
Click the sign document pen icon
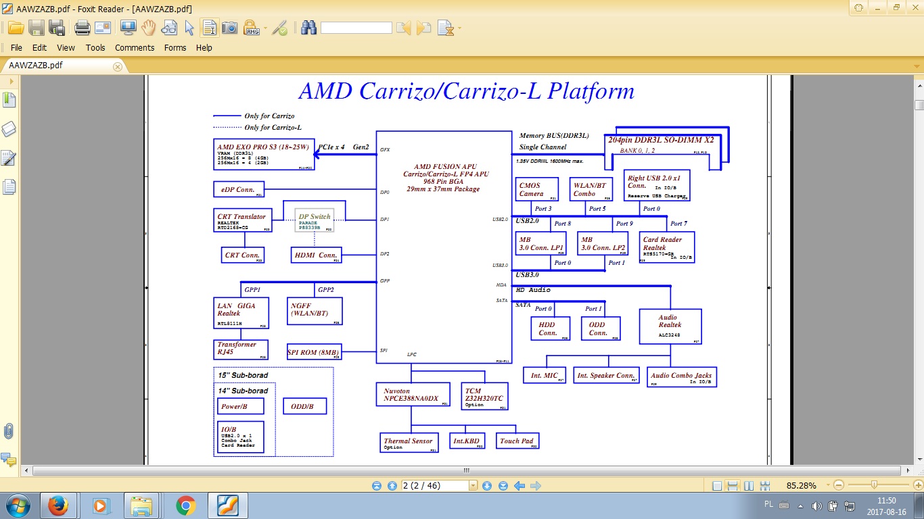(x=280, y=28)
